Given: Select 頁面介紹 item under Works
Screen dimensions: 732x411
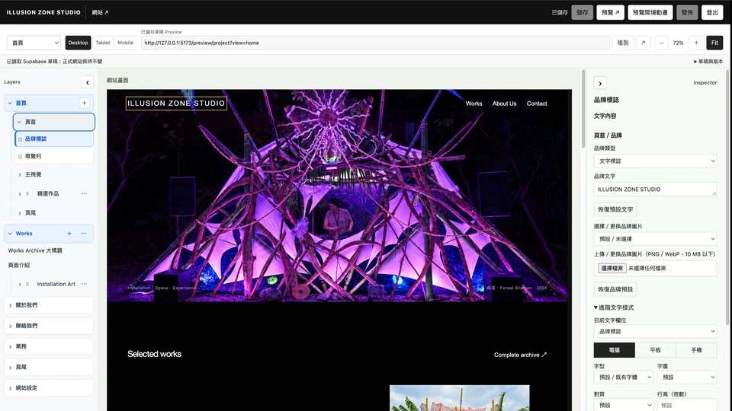Looking at the screenshot, I should tap(18, 265).
